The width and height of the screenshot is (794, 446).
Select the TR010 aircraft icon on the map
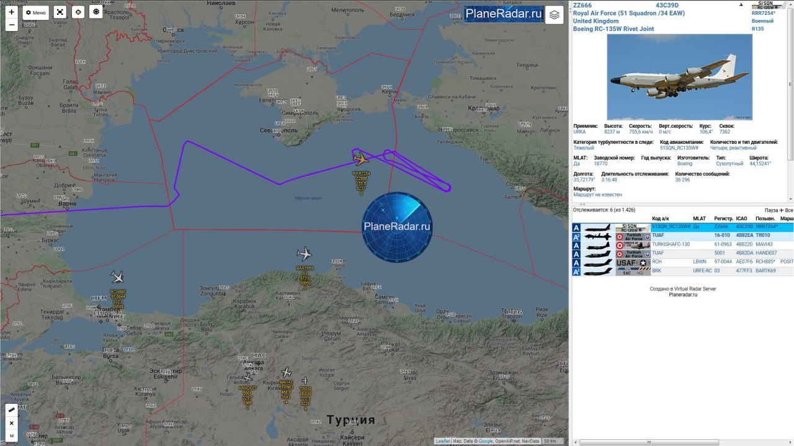click(x=305, y=380)
